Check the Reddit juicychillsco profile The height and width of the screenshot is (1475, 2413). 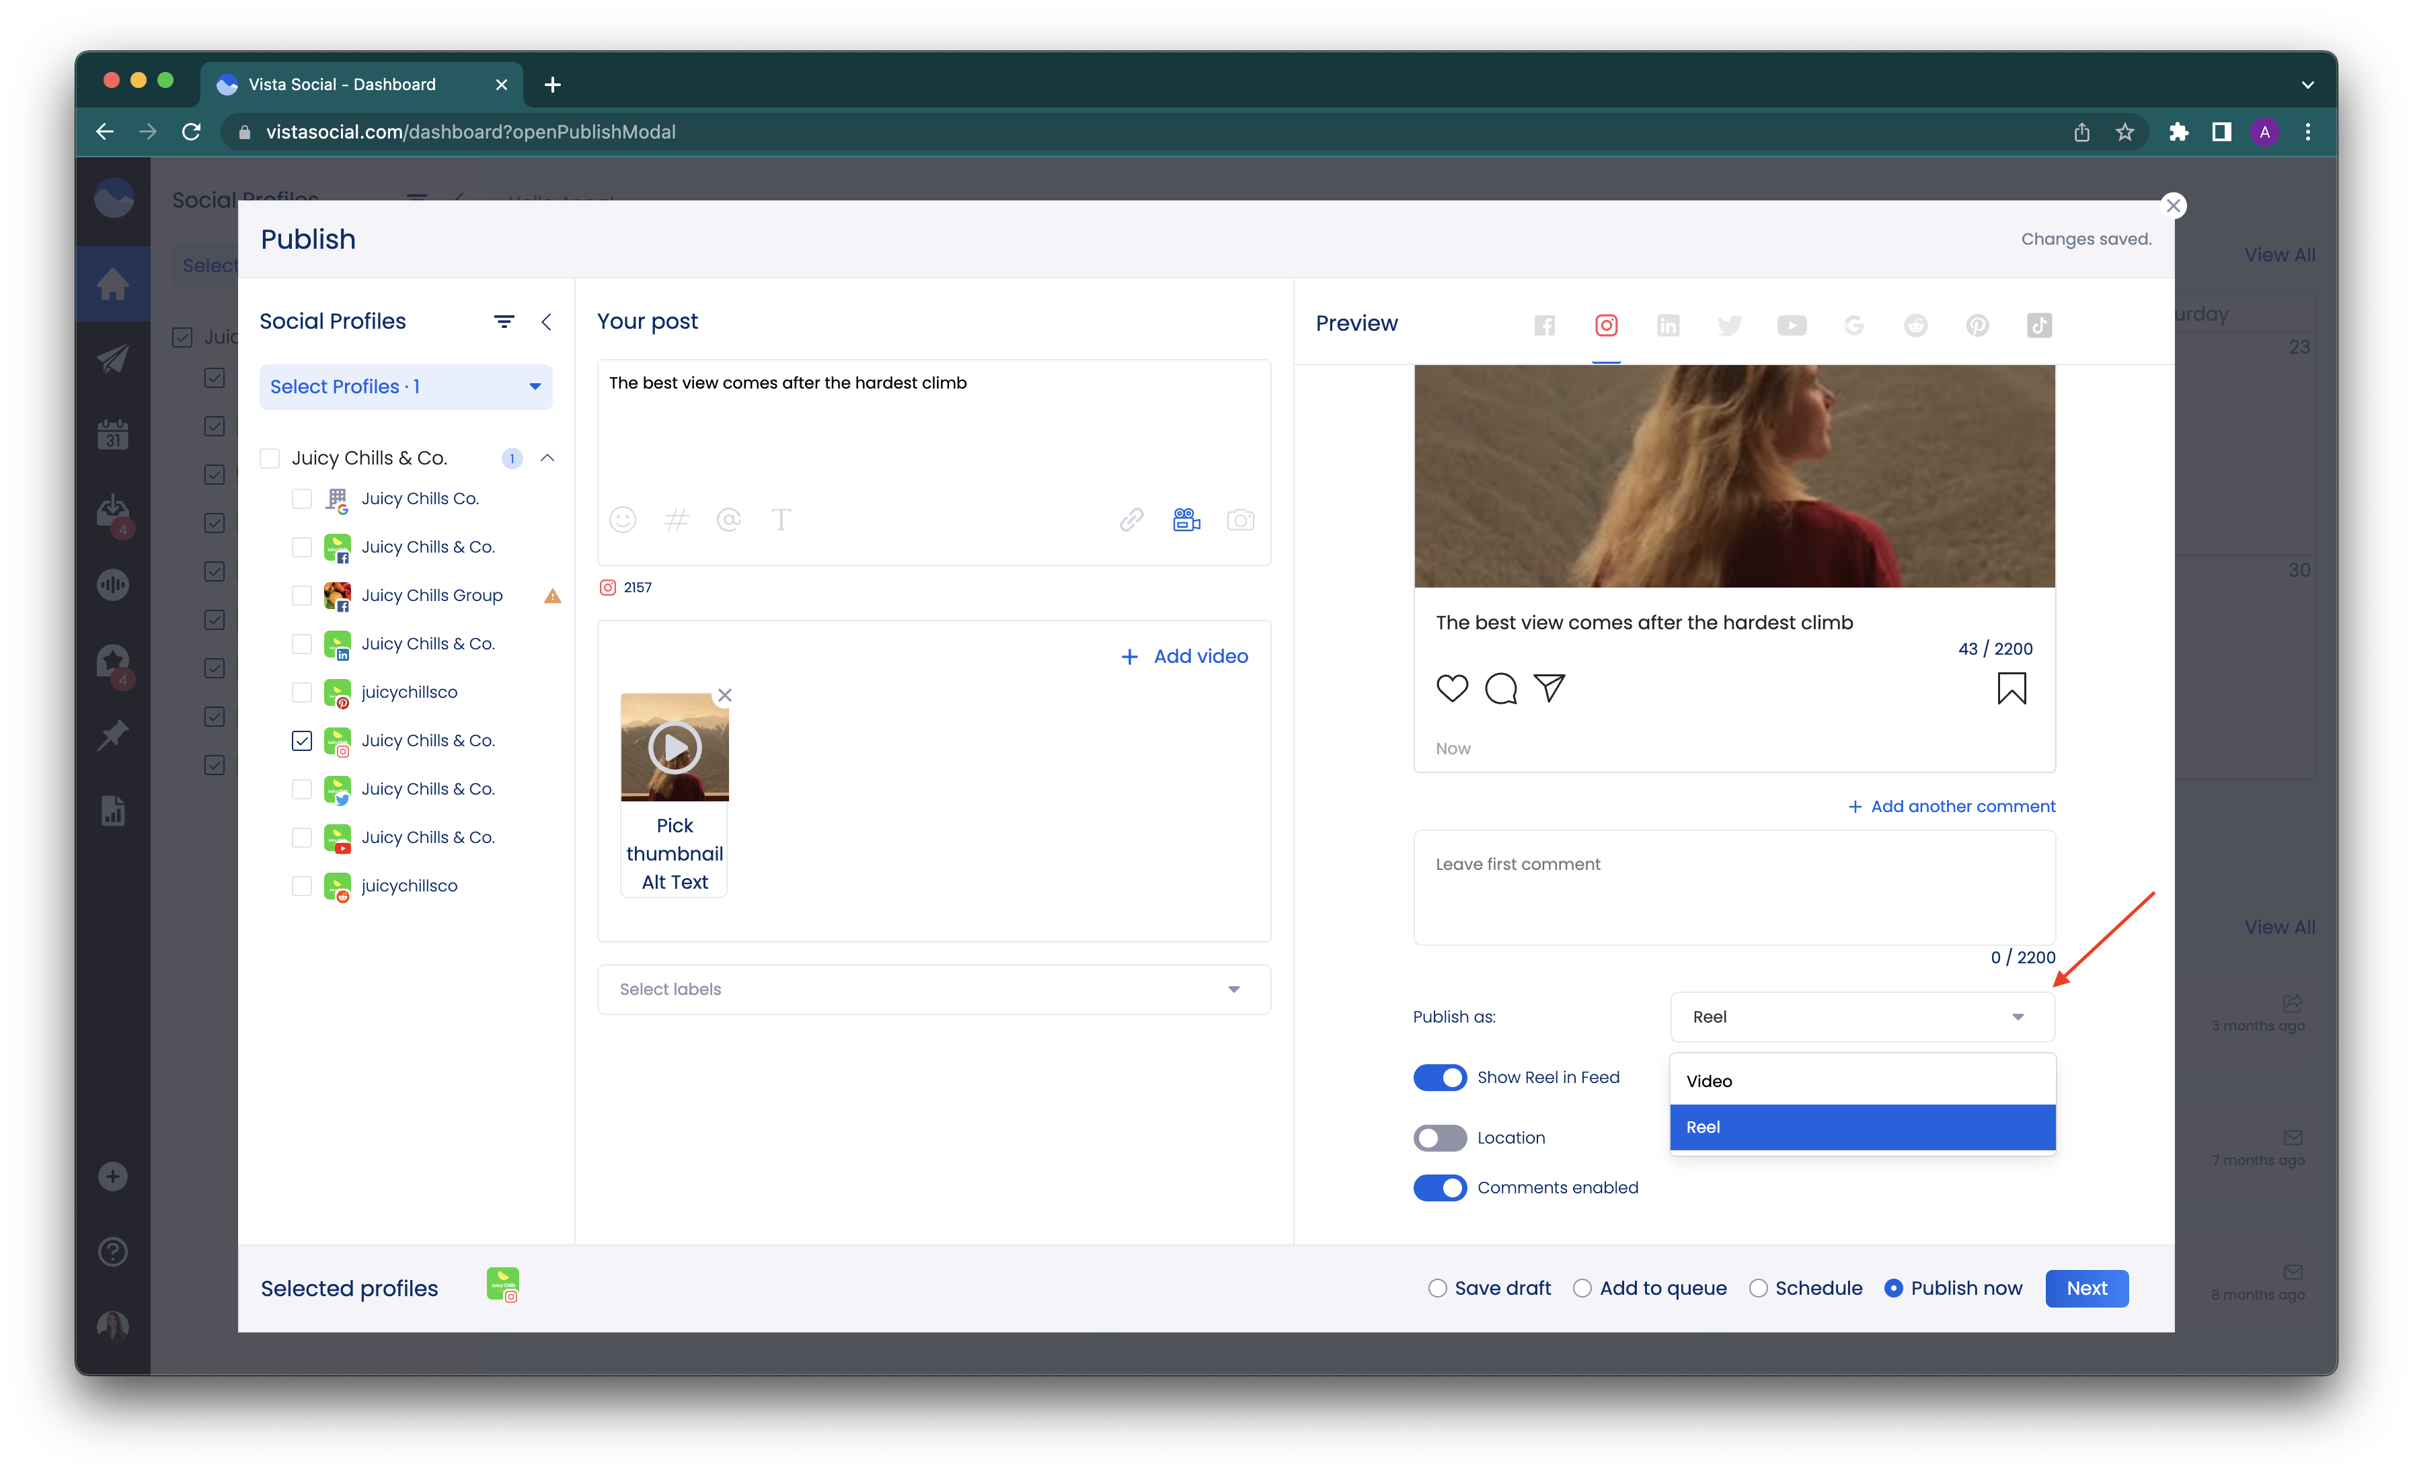(x=301, y=886)
